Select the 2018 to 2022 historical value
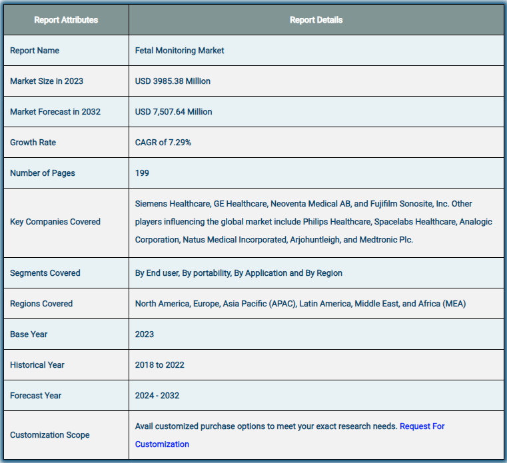 coord(160,365)
